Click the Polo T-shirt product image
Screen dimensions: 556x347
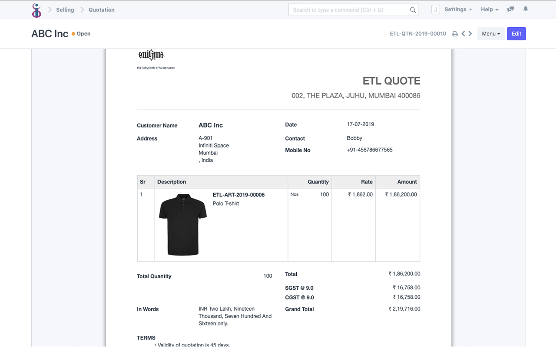tap(182, 224)
